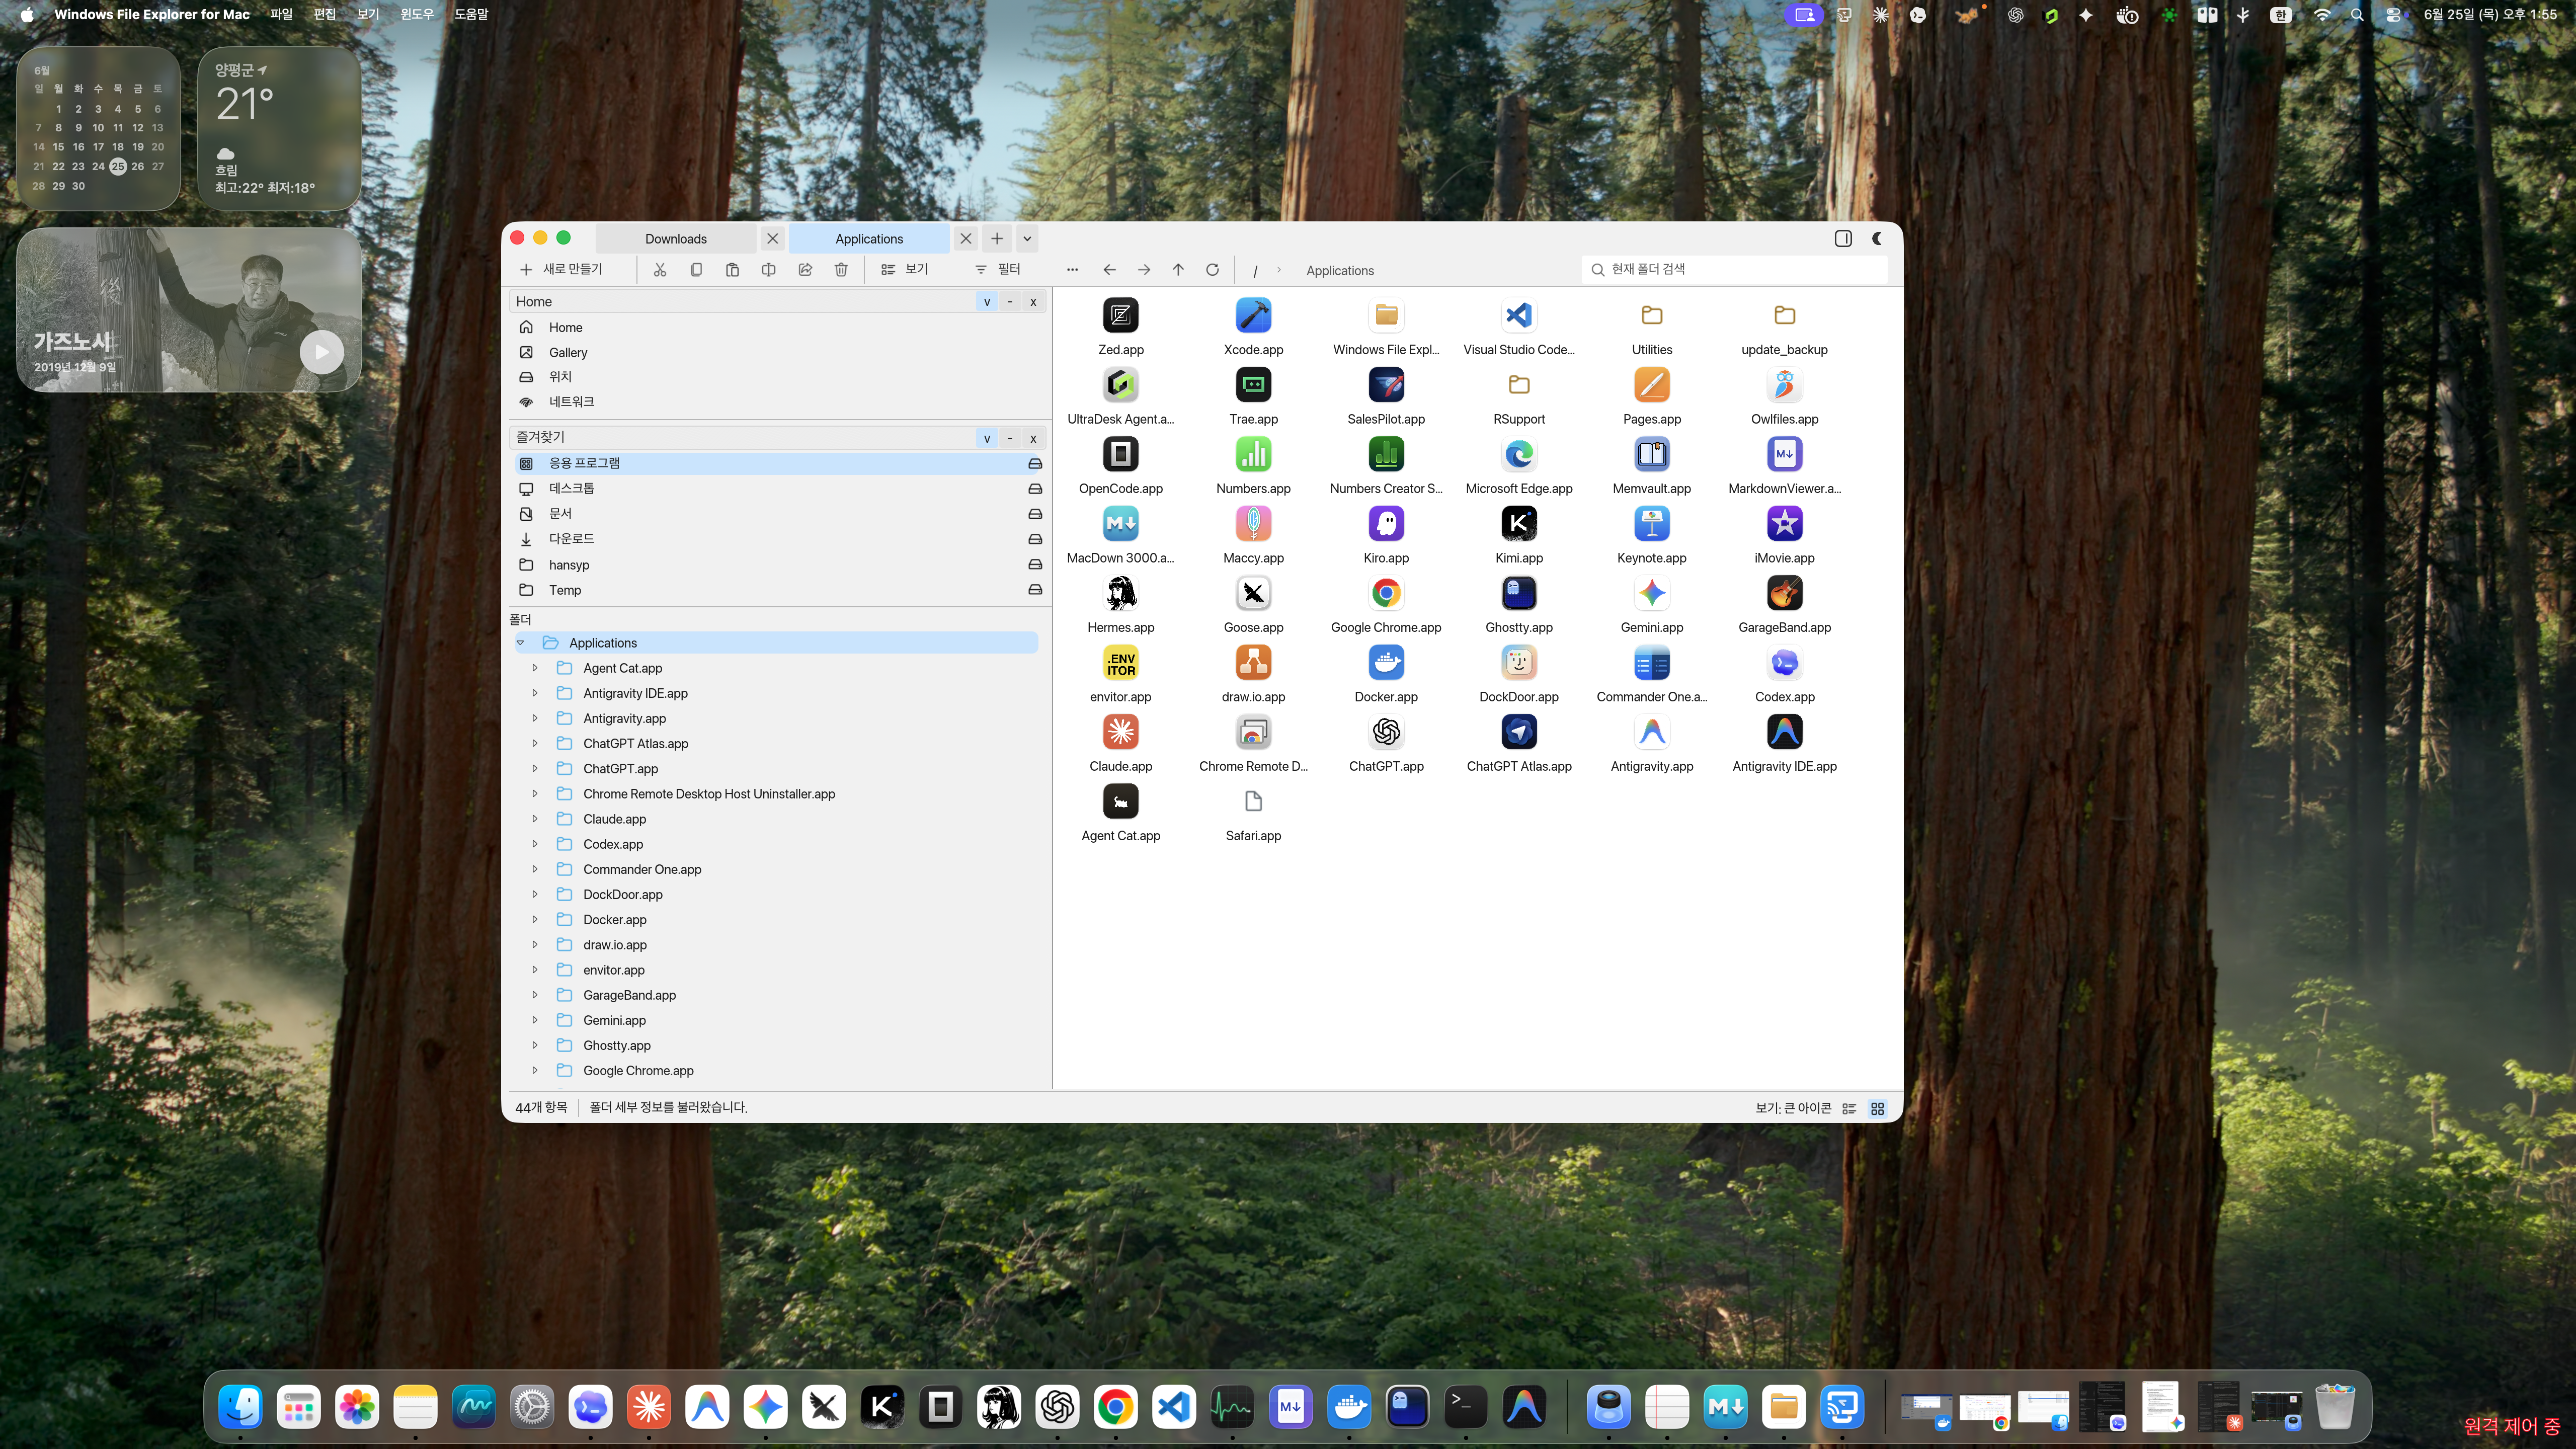Expand Google Chrome.app tree node
The width and height of the screenshot is (2576, 1449).
[534, 1071]
